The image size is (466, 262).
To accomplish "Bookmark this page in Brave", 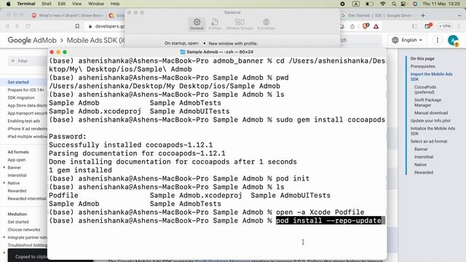I will pos(77,26).
